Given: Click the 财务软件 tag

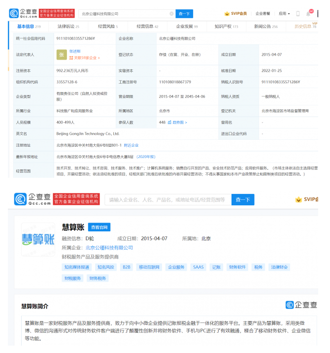Looking at the screenshot, I should click(237, 267).
